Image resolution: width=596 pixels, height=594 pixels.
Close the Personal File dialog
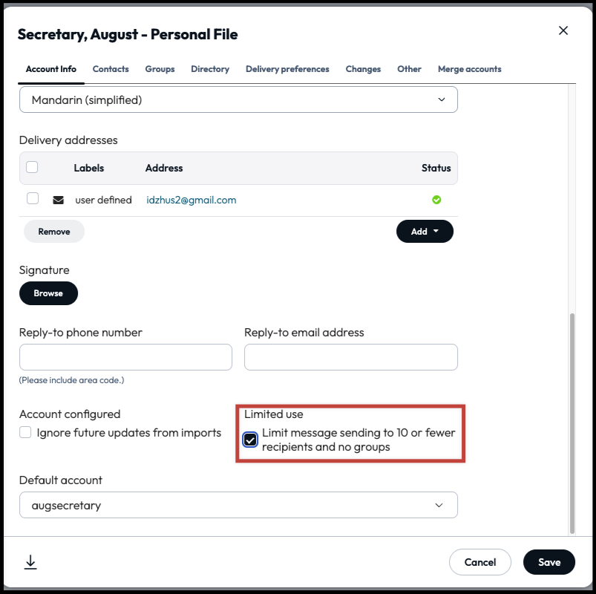click(x=563, y=30)
